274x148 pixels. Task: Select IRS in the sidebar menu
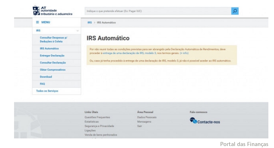point(38,31)
